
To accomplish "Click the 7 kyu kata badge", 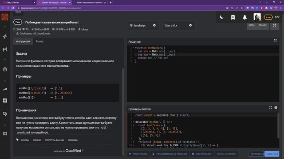I will [18, 22].
